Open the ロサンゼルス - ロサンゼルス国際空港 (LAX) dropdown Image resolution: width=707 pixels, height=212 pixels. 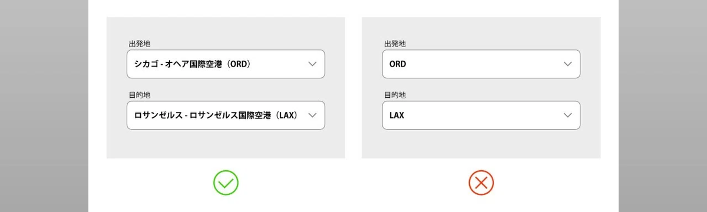point(226,115)
